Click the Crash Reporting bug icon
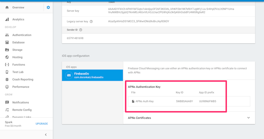The image size is (264, 139). (x=7, y=79)
